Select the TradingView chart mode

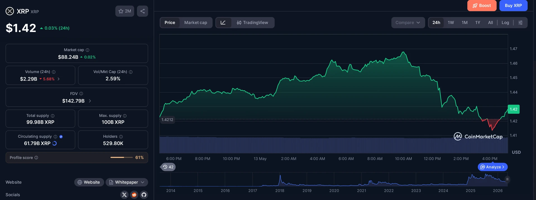(252, 23)
